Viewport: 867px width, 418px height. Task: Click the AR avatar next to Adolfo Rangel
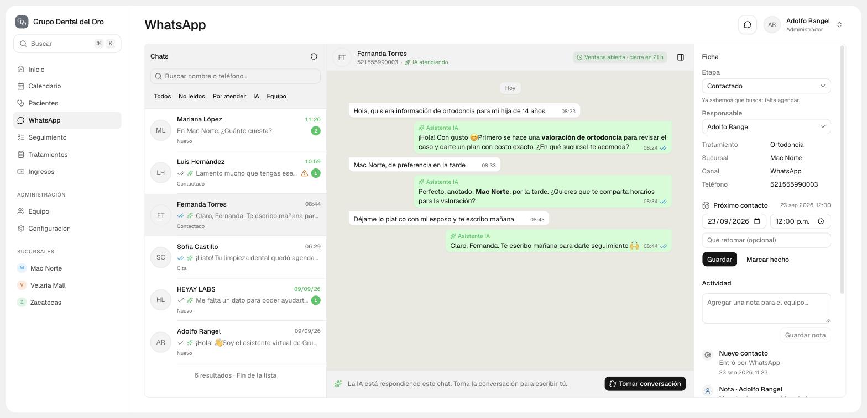772,24
